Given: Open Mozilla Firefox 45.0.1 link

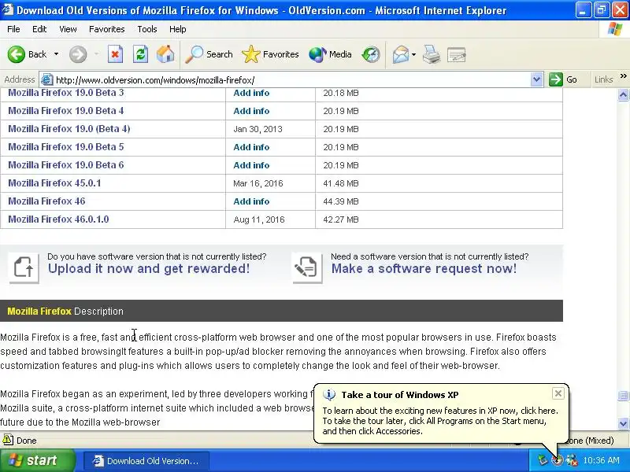Looking at the screenshot, I should [x=54, y=183].
